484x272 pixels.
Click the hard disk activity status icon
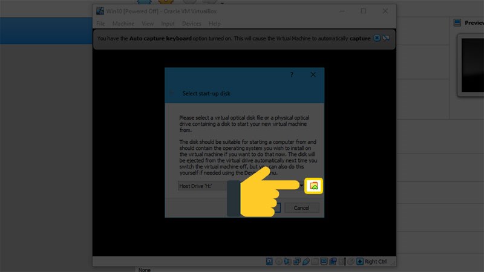(x=269, y=262)
